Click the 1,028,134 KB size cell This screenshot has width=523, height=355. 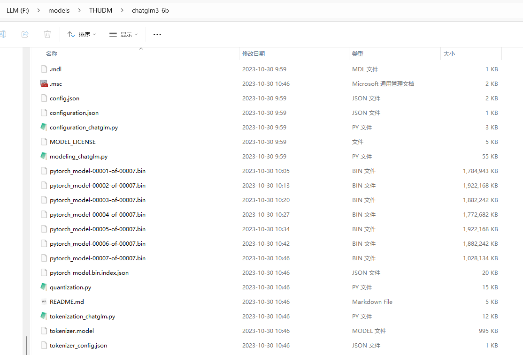point(480,258)
